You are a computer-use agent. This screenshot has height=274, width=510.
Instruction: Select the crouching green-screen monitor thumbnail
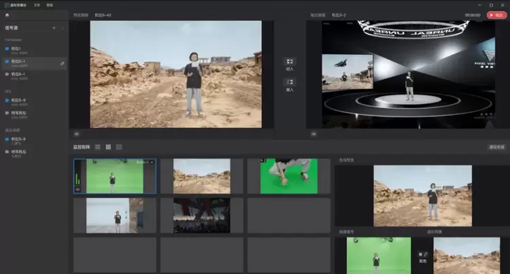click(288, 176)
